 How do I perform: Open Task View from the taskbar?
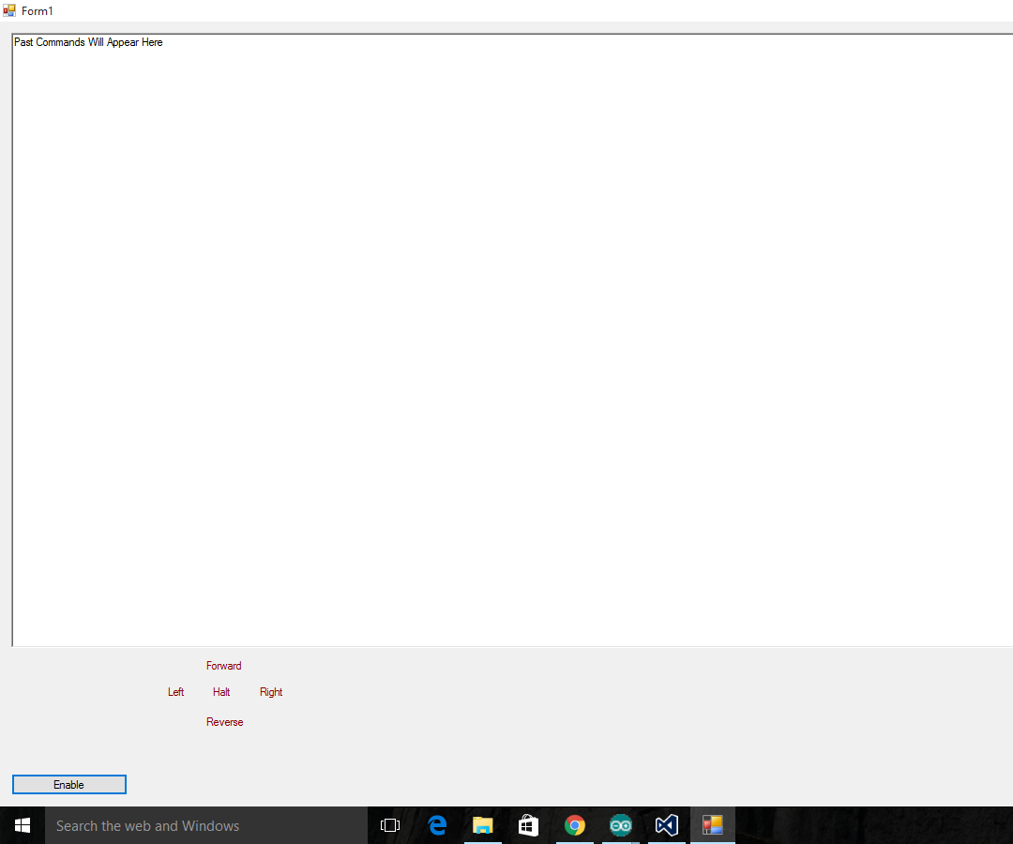[390, 825]
